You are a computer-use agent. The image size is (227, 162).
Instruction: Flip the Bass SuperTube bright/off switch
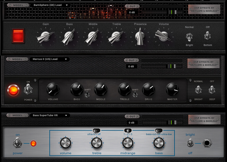coord(190,143)
